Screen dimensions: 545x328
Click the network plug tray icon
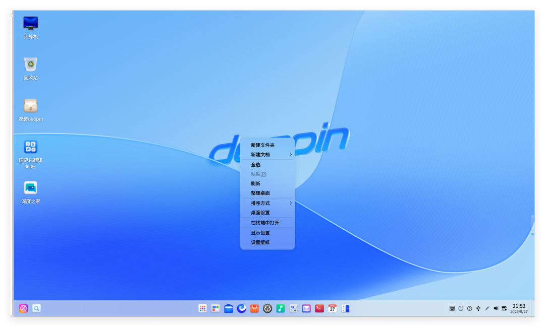[x=487, y=308]
